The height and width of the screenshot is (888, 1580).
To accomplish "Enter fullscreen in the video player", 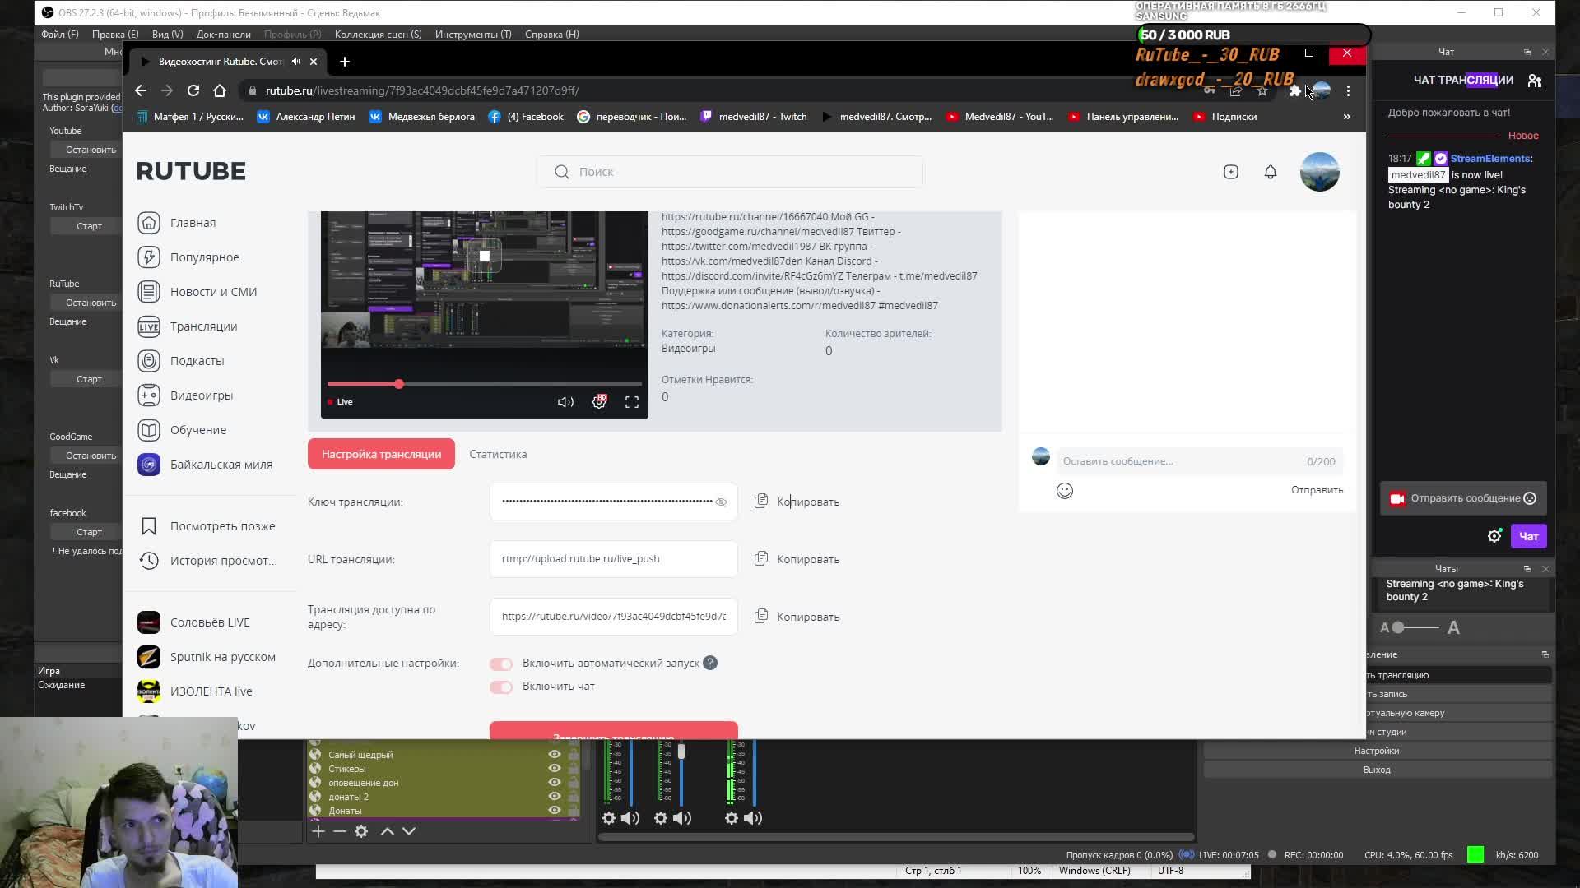I will 631,402.
